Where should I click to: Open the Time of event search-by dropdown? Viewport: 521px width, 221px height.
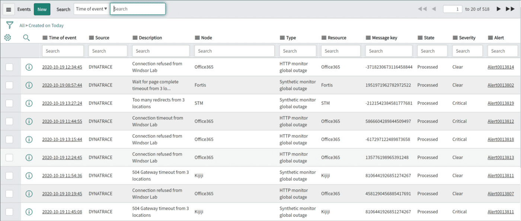92,9
